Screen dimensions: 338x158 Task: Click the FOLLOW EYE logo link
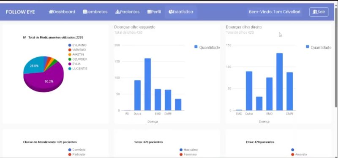[20, 12]
